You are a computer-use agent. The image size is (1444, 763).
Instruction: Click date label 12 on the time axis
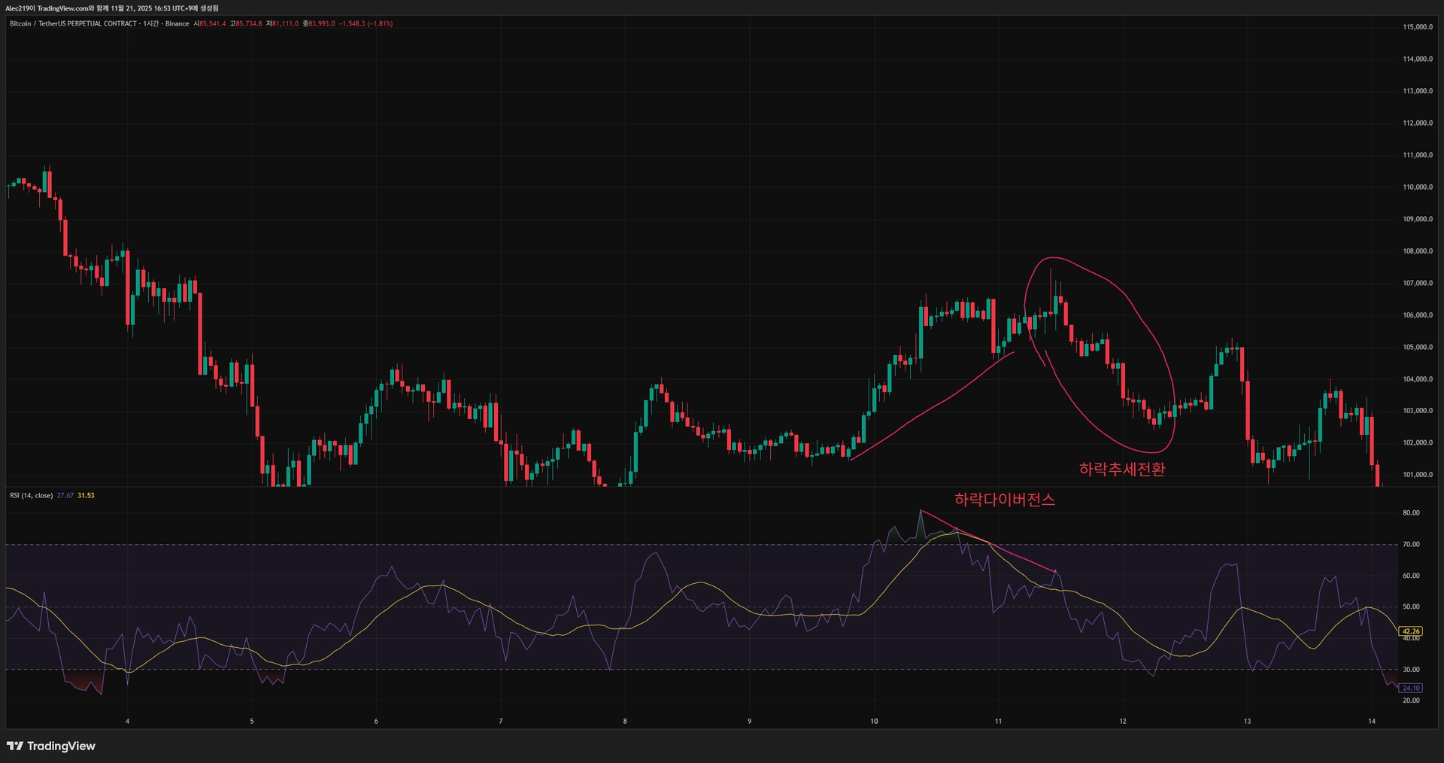click(1123, 721)
